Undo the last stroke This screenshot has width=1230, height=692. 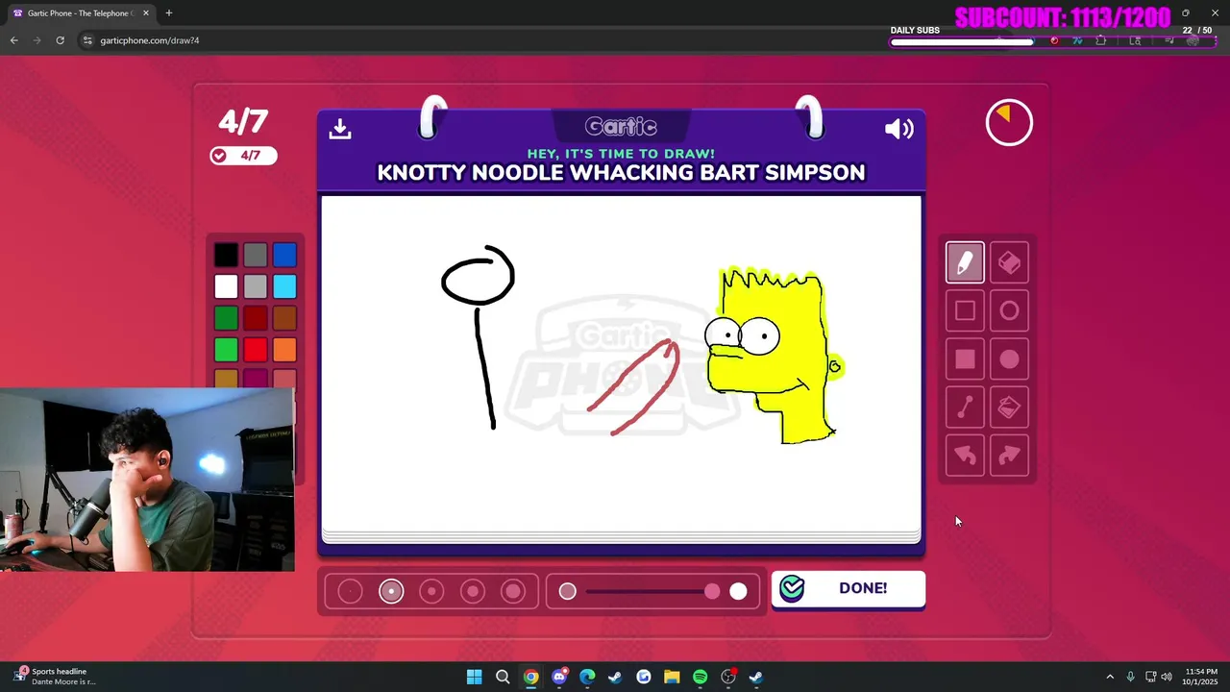tap(965, 456)
